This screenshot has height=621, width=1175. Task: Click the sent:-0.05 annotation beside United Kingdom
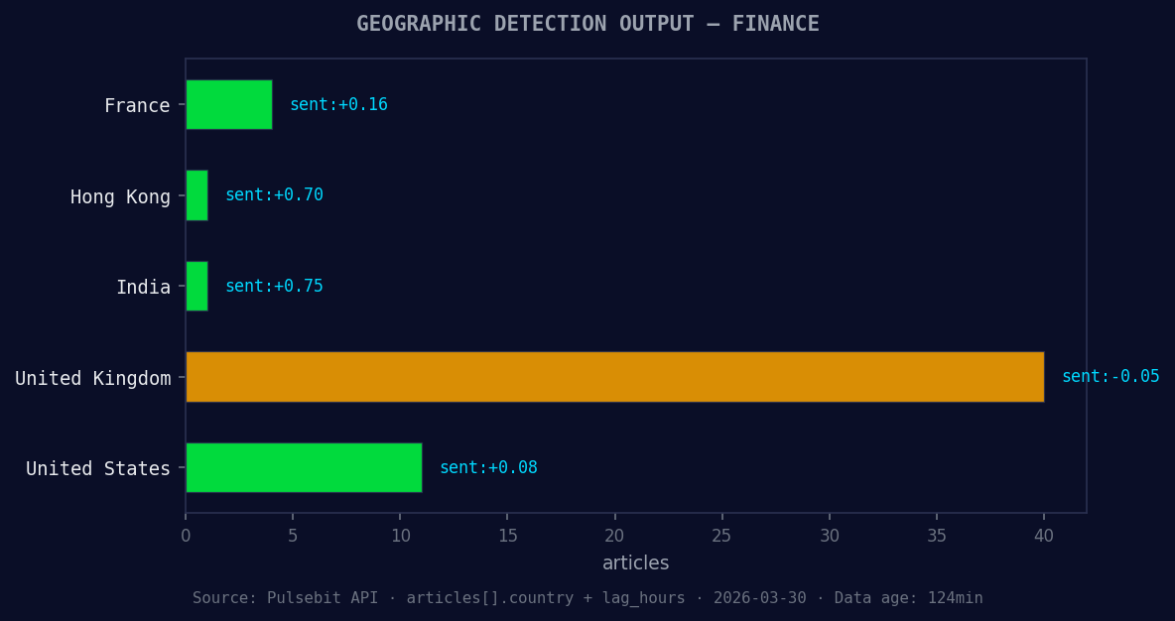pyautogui.click(x=1110, y=376)
